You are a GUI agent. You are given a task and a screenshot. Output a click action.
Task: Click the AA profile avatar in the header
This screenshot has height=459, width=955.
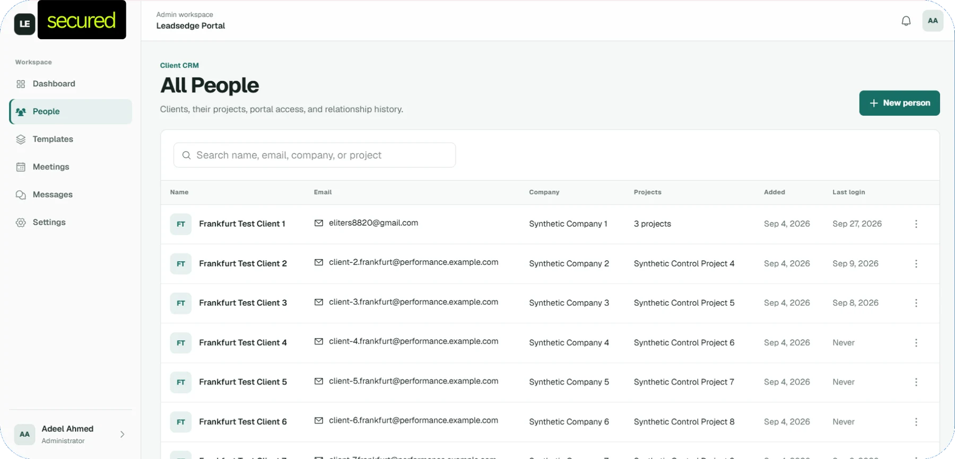pyautogui.click(x=933, y=21)
